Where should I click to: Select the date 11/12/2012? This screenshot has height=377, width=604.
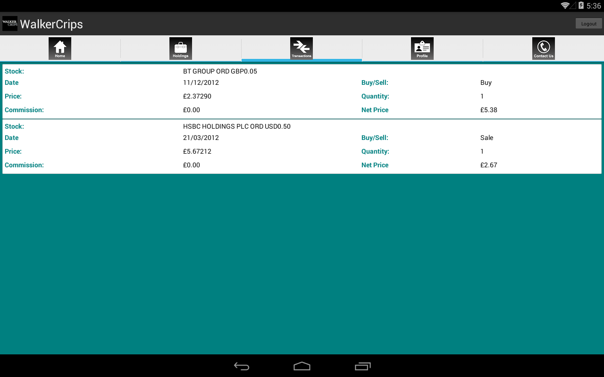click(201, 82)
